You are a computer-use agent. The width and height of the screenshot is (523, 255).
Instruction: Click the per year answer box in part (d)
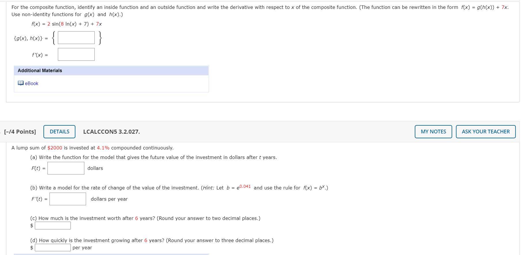point(52,247)
